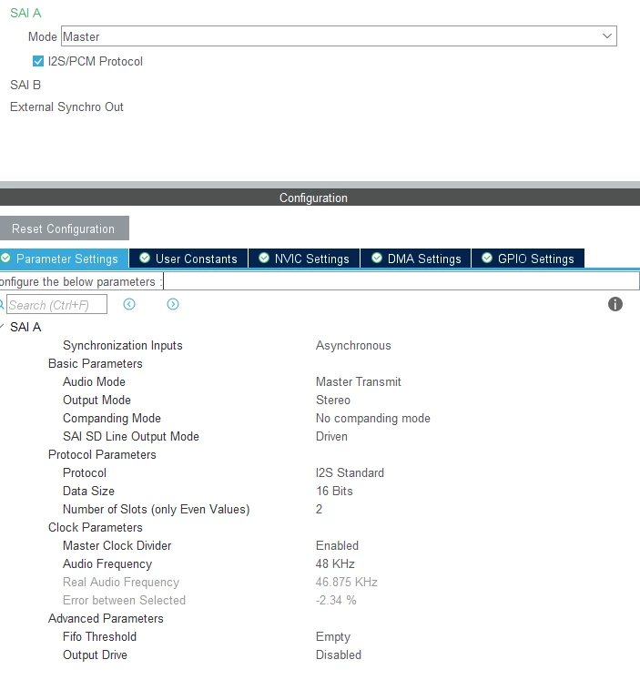Screen dimensions: 640x690
Task: Select the Parameter Settings tab
Action: tap(64, 259)
